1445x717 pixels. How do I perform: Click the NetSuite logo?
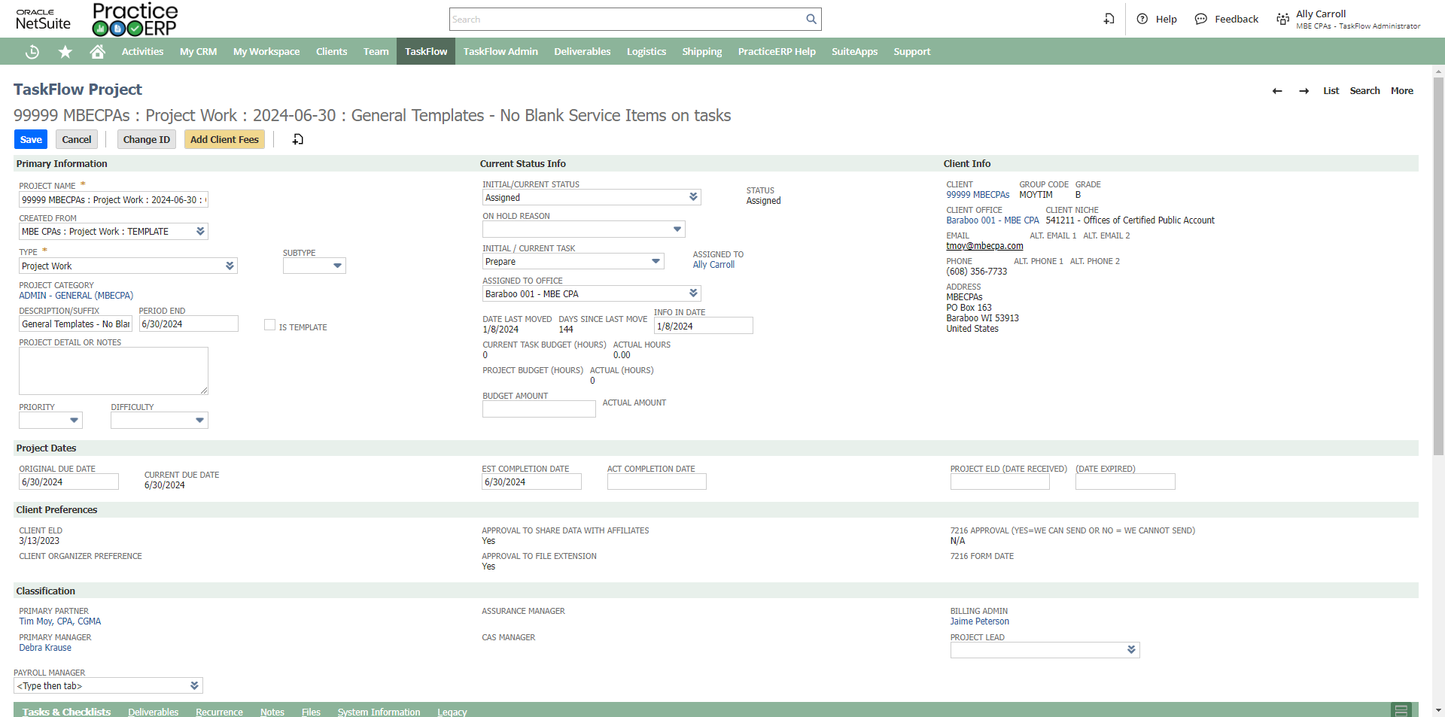tap(43, 20)
